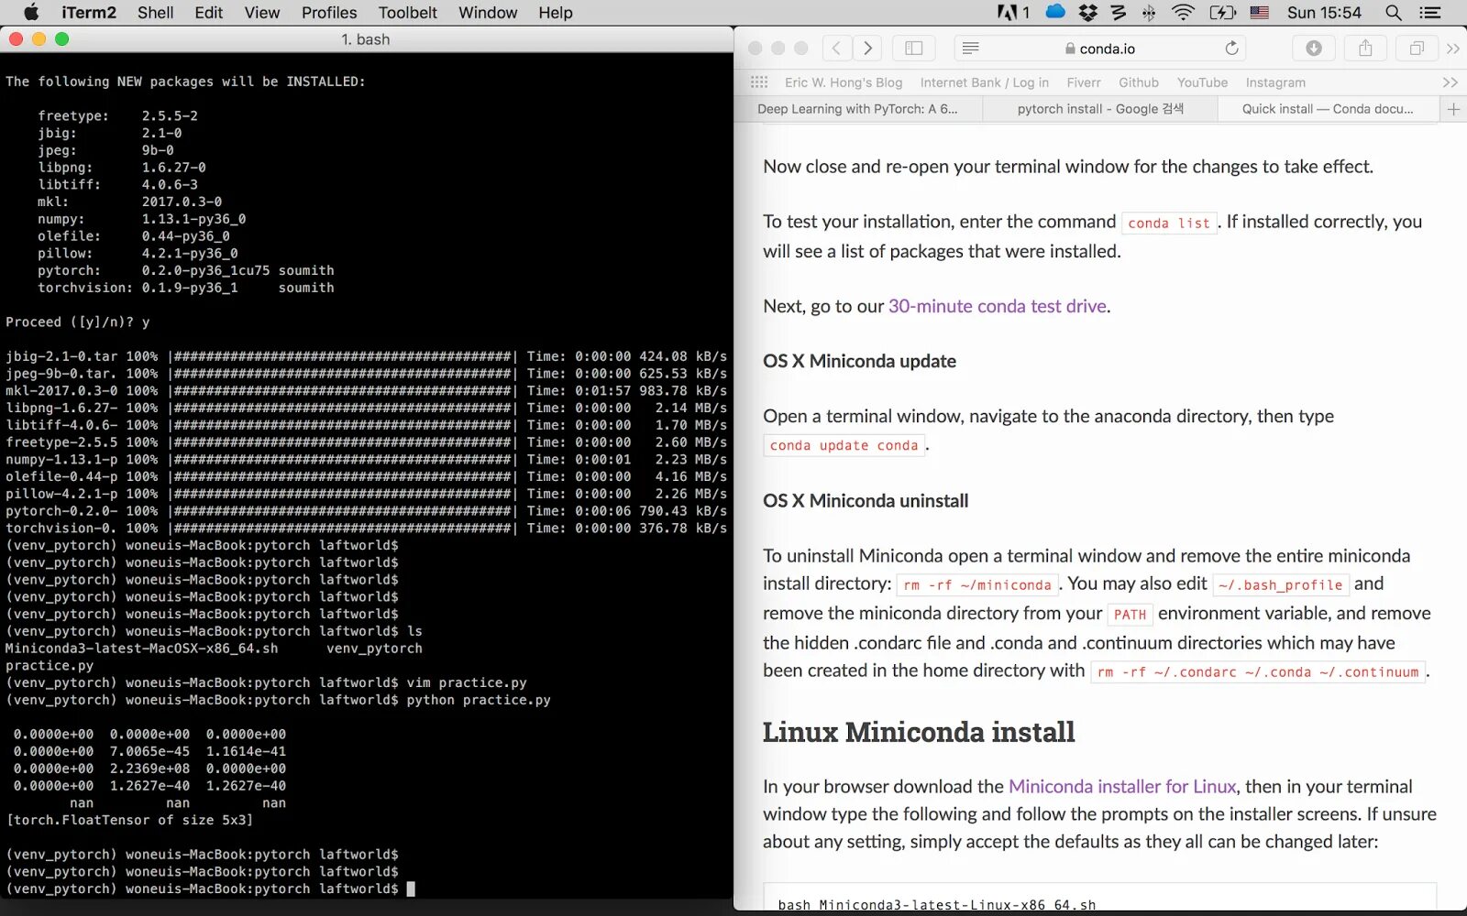
Task: Click the iTerm2 '1. bash' title
Action: (365, 39)
